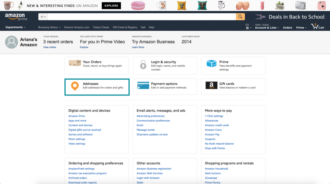Expand the Departments dropdown menu
Viewport: 330px width, 184px height.
tap(15, 27)
